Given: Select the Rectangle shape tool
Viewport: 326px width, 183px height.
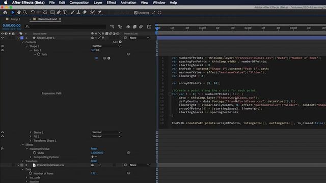Looking at the screenshot, I should [52, 12].
